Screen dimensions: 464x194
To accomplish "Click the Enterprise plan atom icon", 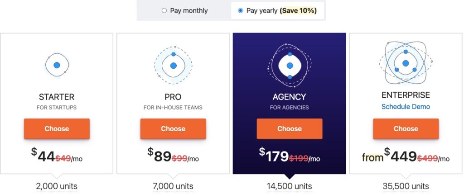I will tap(406, 63).
